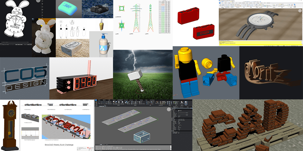303x151 pixels.
Task: Select the dark rock on water render
Action: [x=97, y=9]
